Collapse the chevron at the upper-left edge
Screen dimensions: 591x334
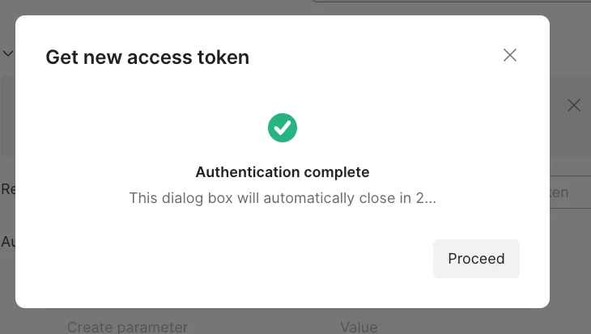click(x=8, y=53)
